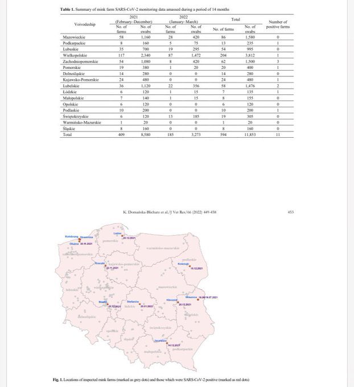Click the page number 453
The height and width of the screenshot is (387, 354).
pyautogui.click(x=290, y=211)
